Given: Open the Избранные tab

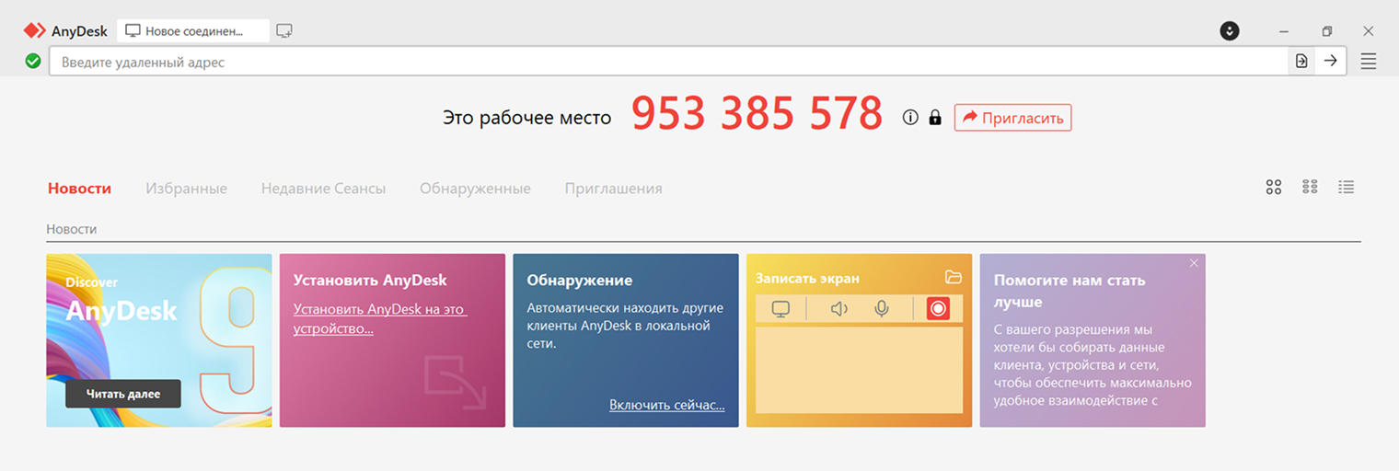Looking at the screenshot, I should 186,189.
